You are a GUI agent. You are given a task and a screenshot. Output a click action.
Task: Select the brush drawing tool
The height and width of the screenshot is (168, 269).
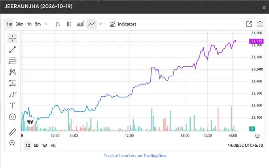[x=13, y=94]
